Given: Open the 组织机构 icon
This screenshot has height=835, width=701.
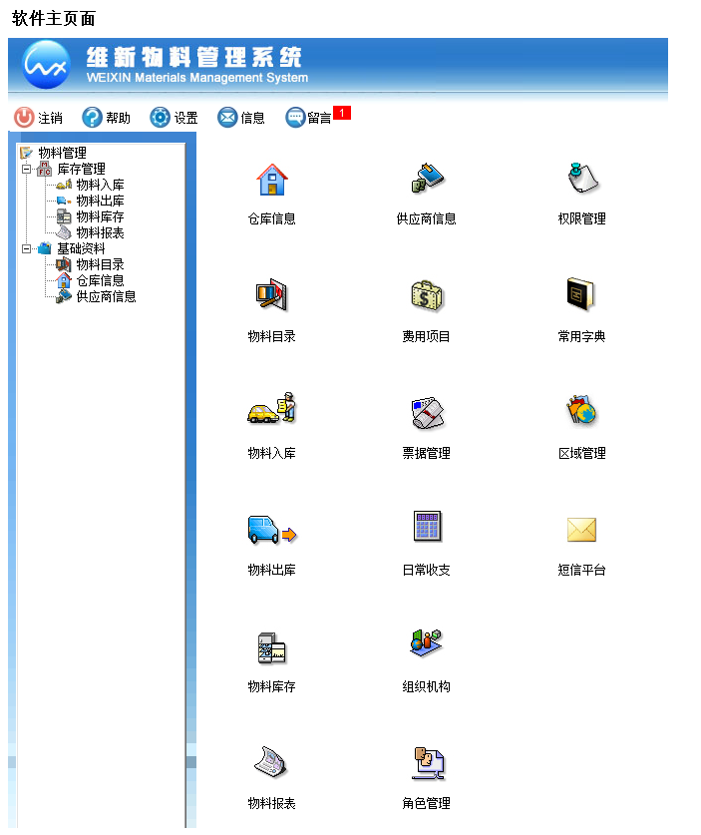Looking at the screenshot, I should pyautogui.click(x=426, y=643).
